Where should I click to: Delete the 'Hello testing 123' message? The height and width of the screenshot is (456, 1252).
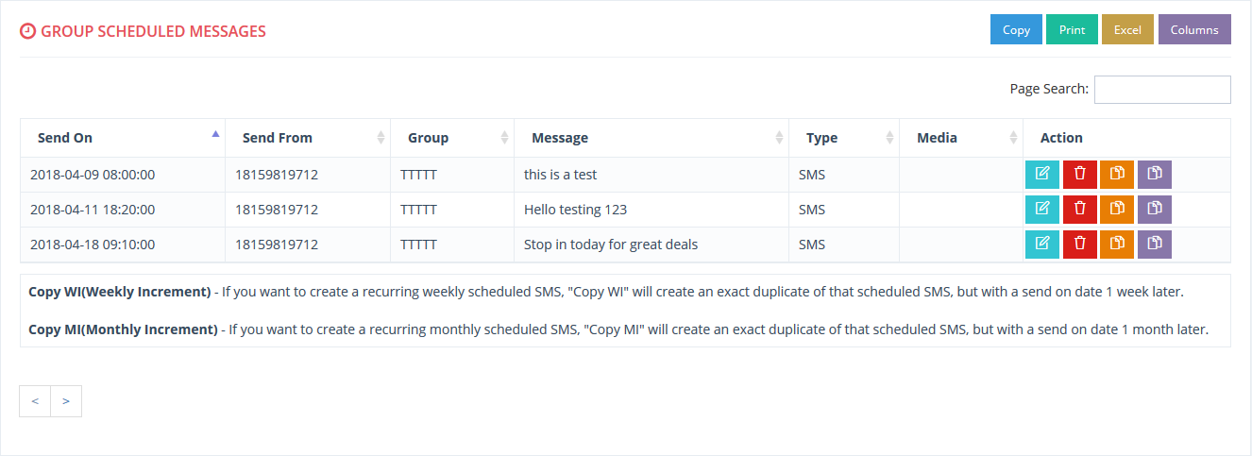1080,210
